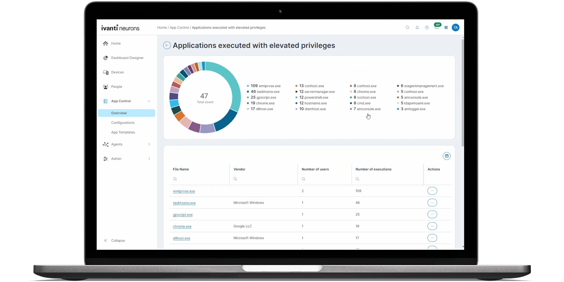The image size is (564, 282).
Task: Open actions menu for dllhost.exe row
Action: [x=432, y=238]
